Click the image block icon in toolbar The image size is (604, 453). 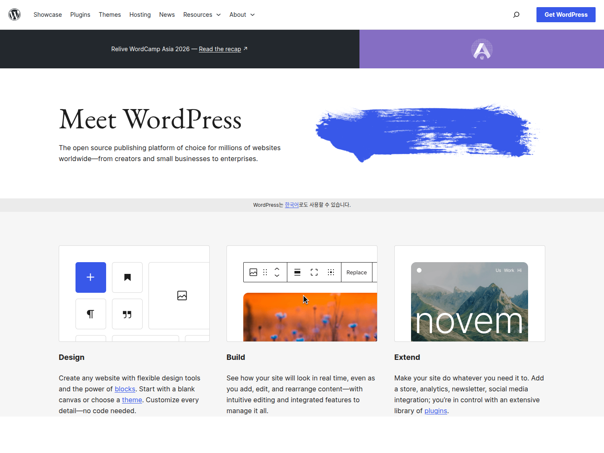tap(253, 272)
